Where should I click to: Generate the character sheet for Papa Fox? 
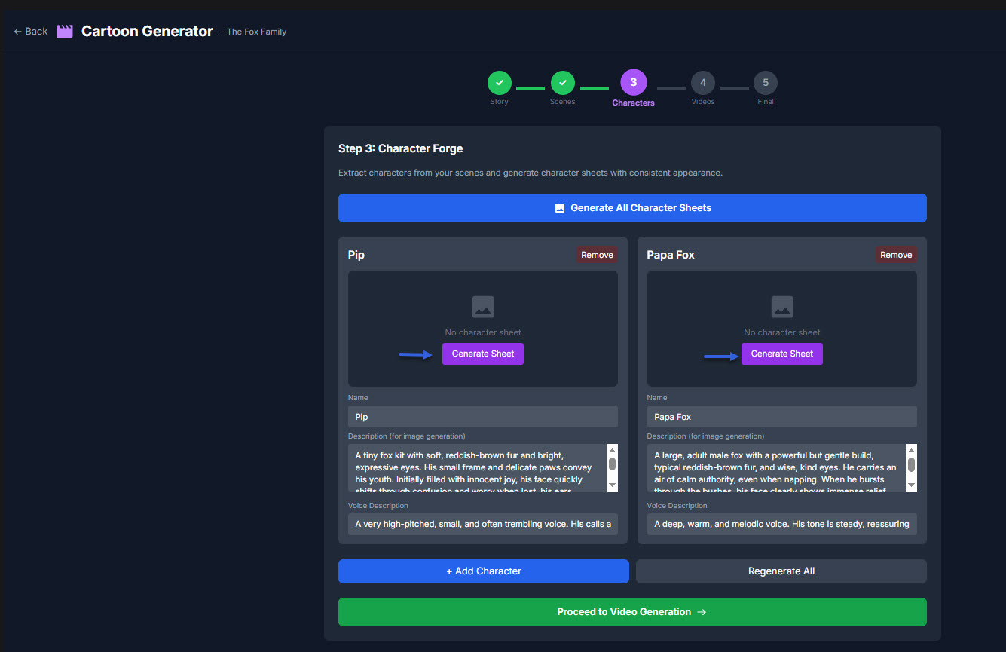[781, 354]
